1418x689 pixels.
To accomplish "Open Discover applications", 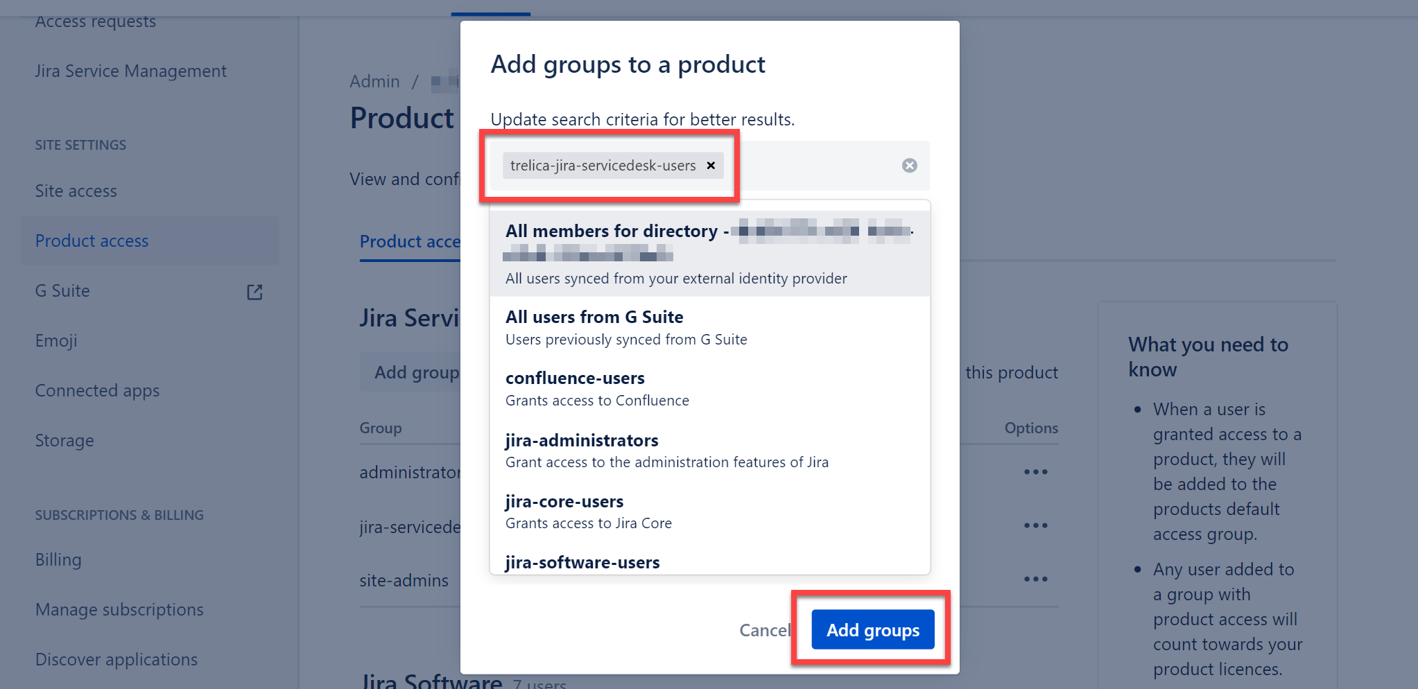I will (116, 659).
